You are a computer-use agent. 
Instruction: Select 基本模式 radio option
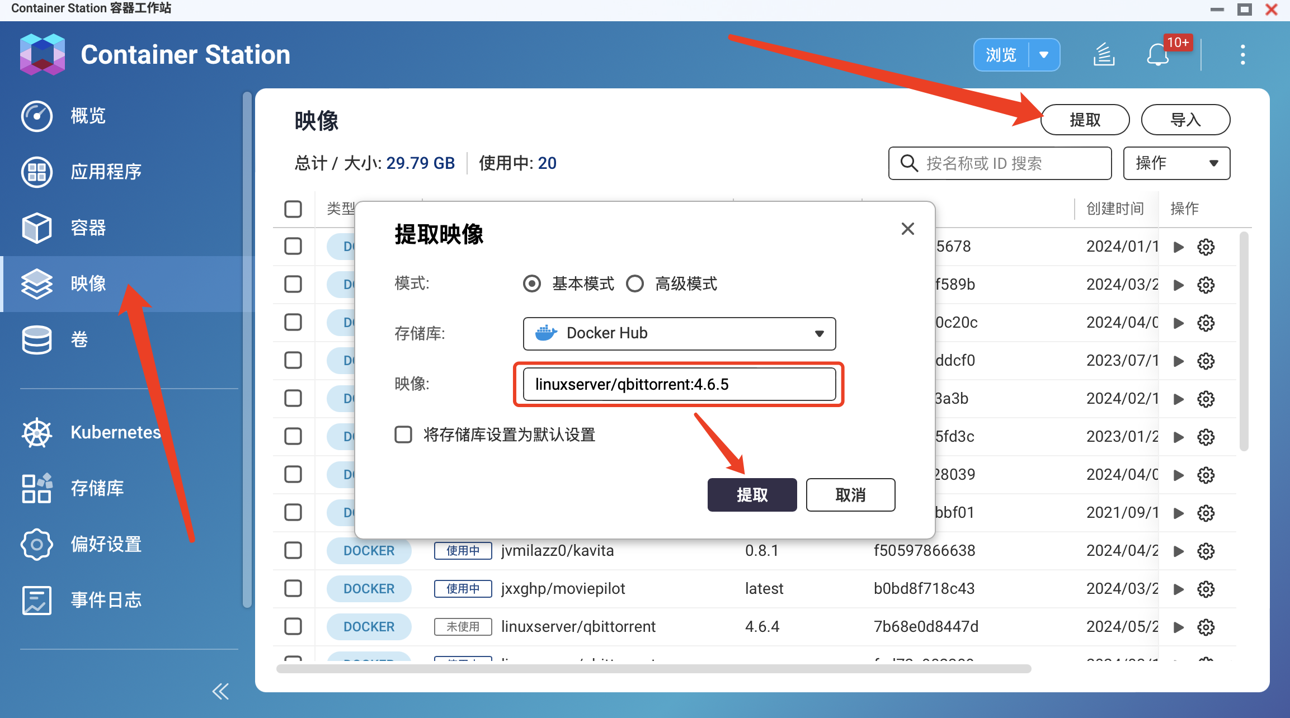pyautogui.click(x=531, y=284)
